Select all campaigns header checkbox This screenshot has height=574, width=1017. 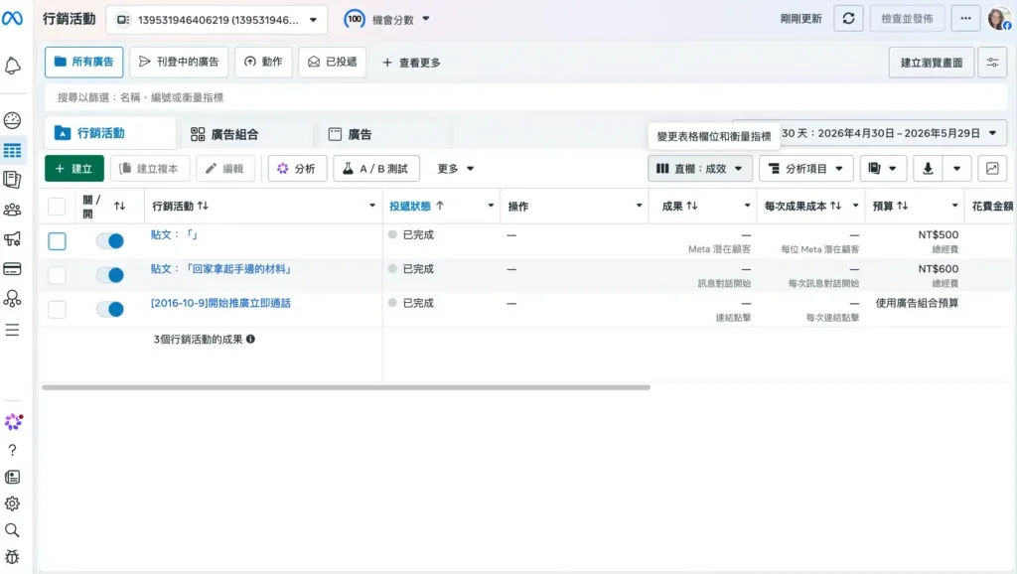pyautogui.click(x=57, y=207)
